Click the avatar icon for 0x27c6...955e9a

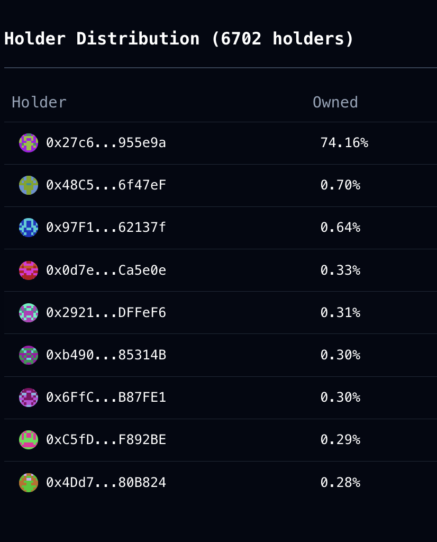tap(29, 143)
